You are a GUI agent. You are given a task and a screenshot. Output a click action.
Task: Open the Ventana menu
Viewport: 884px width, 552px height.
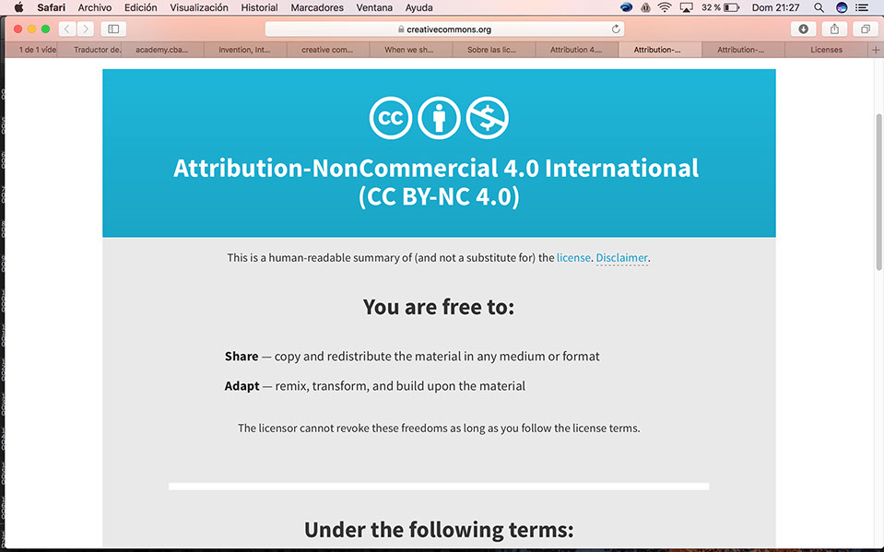[374, 7]
